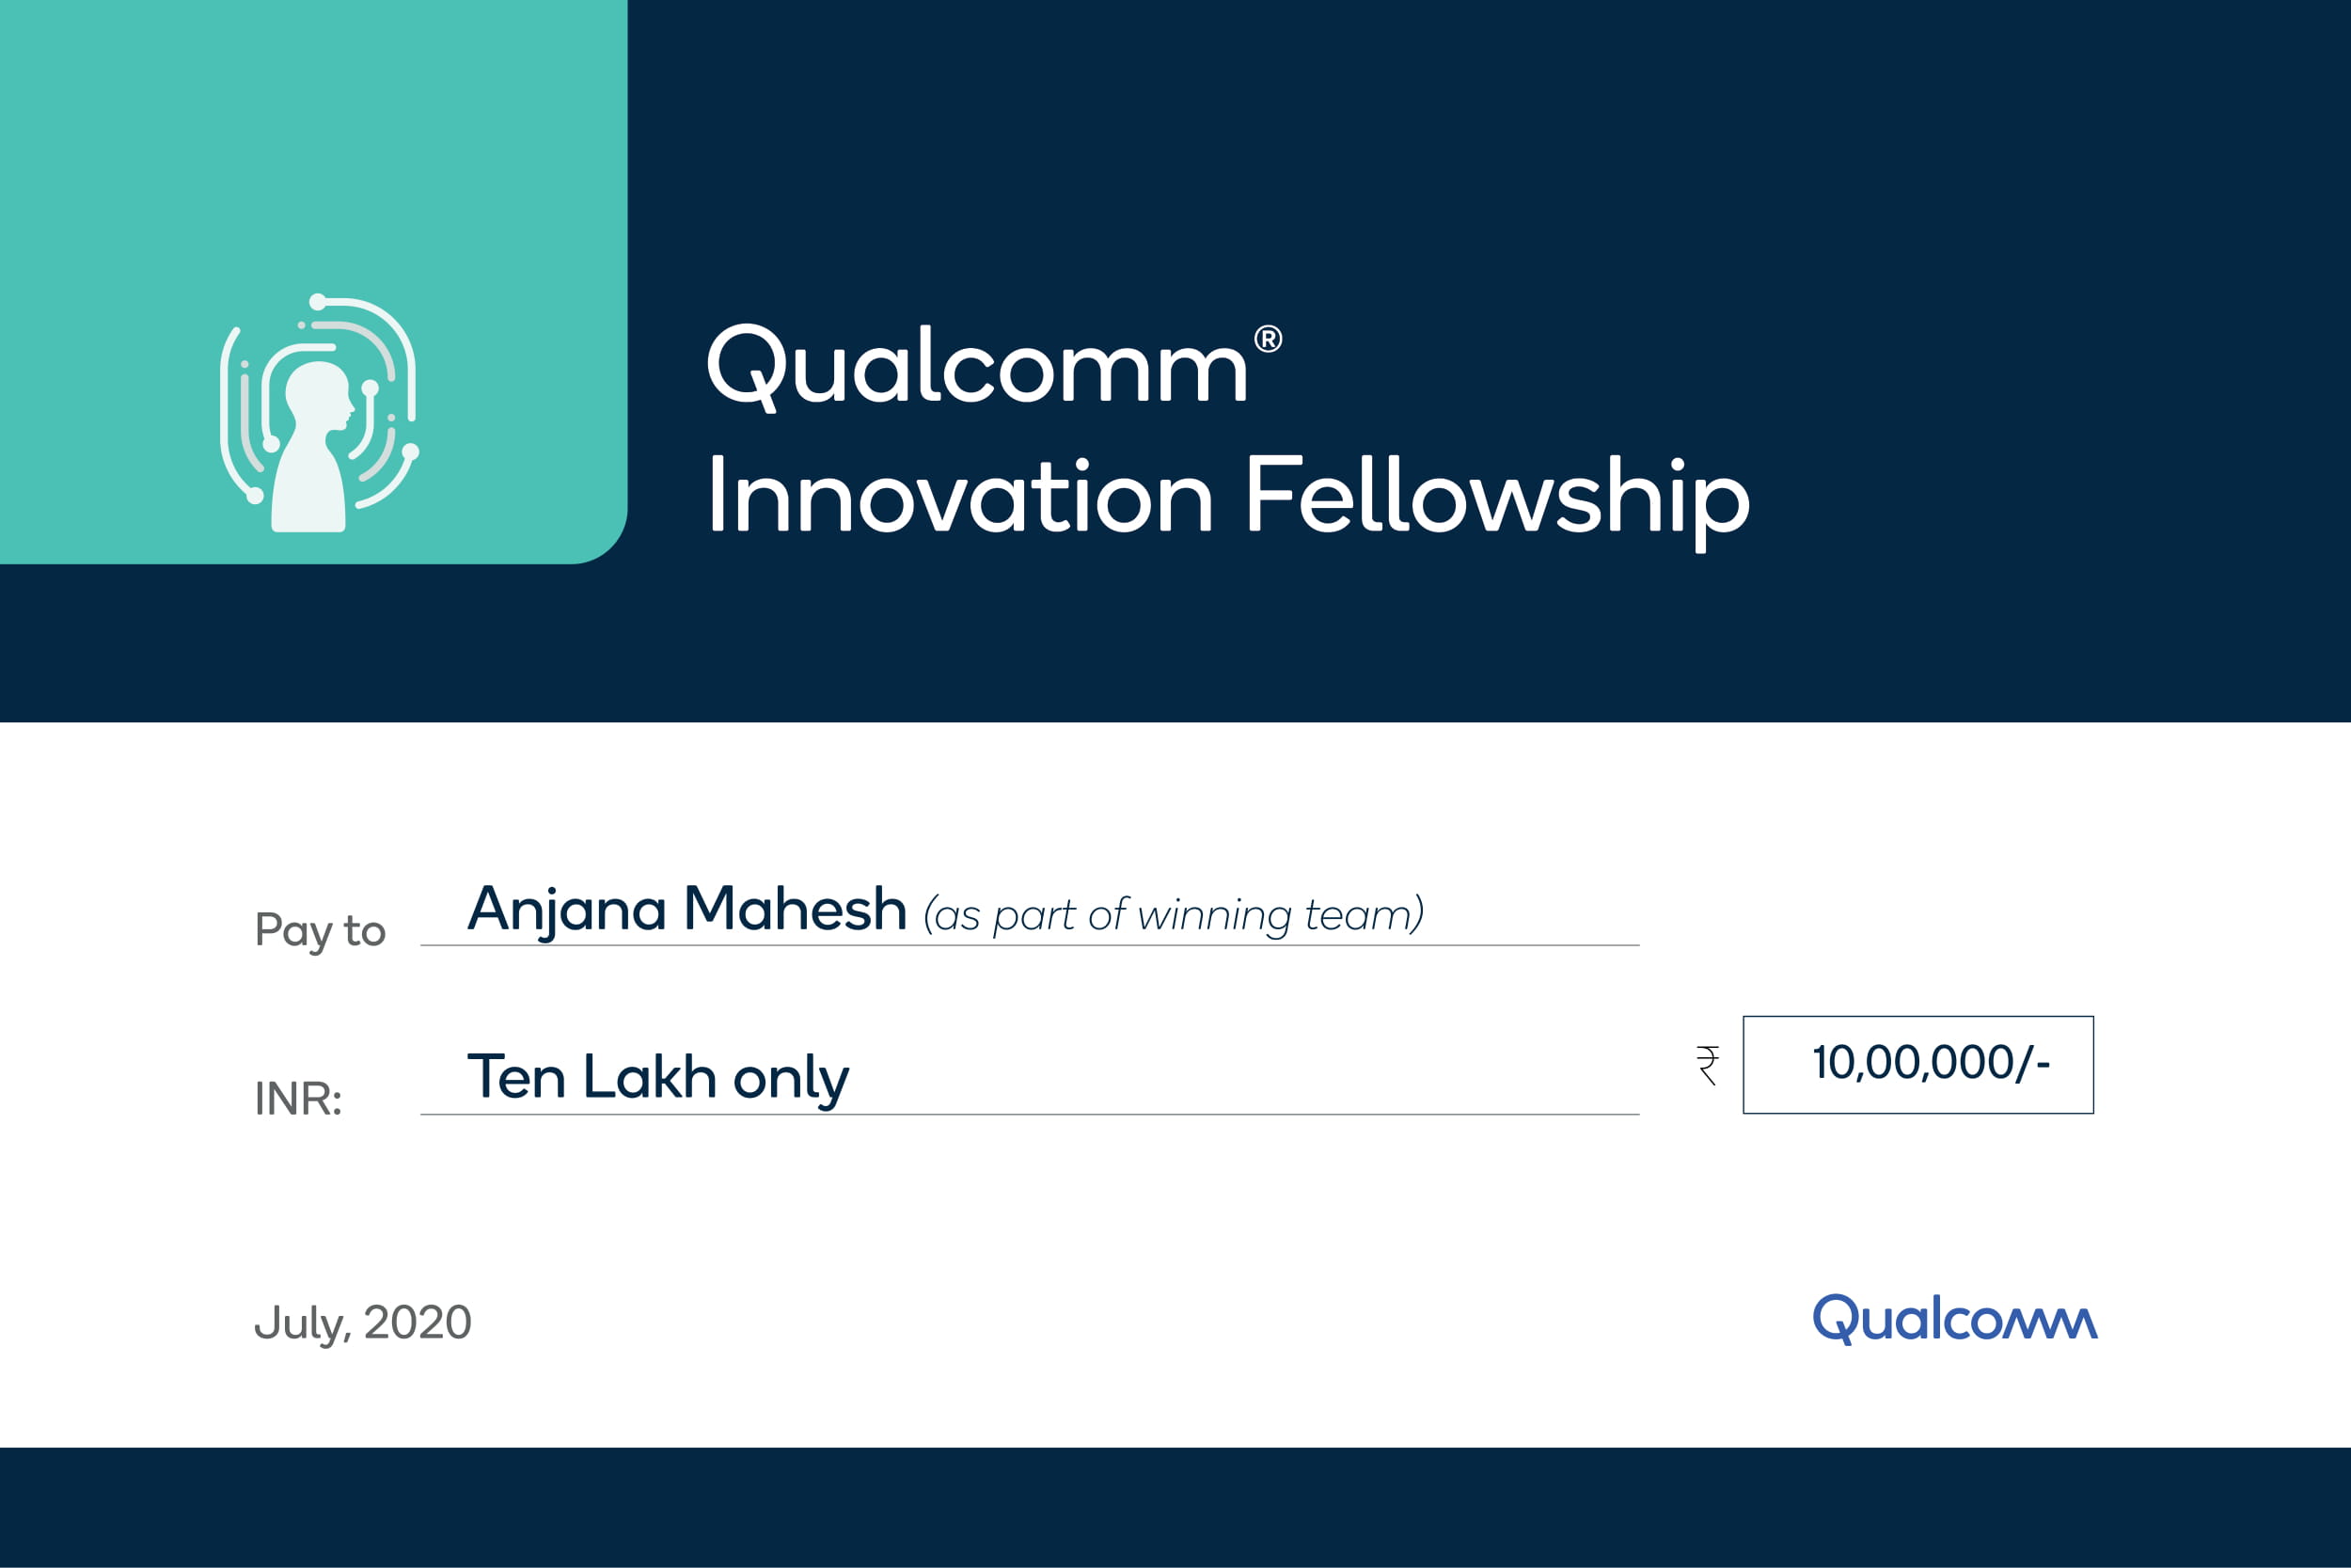Screen dimensions: 2351x1568
Task: Click the navy footer band
Action: [1175, 1507]
